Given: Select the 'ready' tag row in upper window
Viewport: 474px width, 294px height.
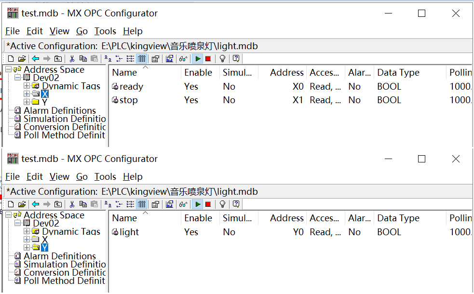Looking at the screenshot, I should click(x=290, y=86).
